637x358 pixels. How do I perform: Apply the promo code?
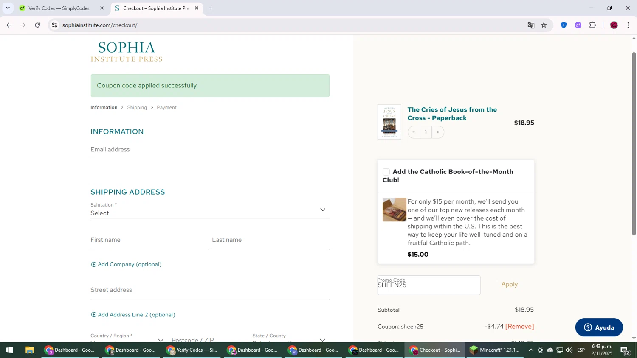(509, 285)
